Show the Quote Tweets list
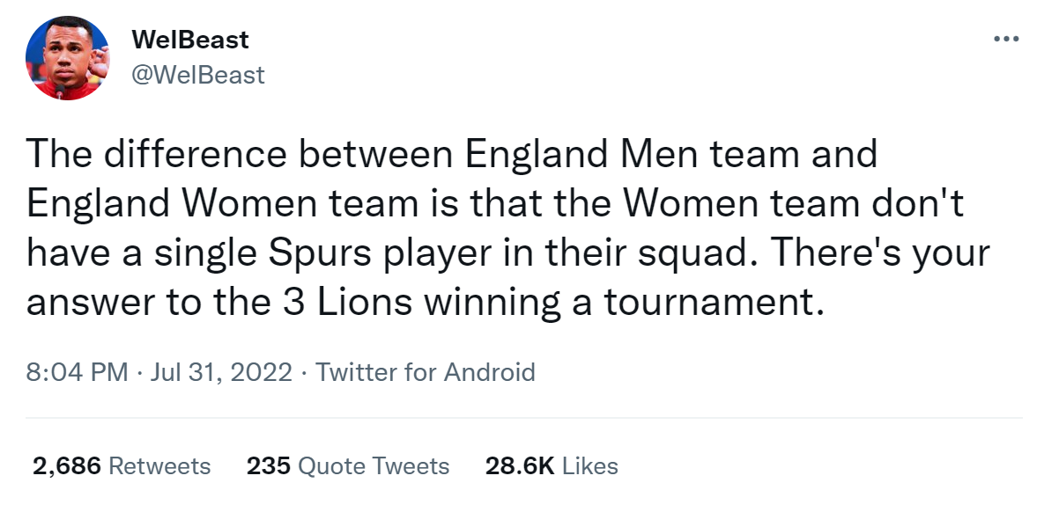This screenshot has height=505, width=1044. [374, 465]
